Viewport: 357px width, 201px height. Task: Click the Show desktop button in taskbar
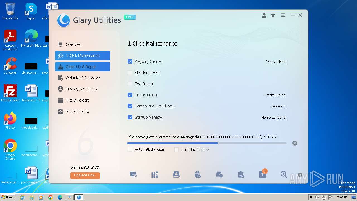354,197
